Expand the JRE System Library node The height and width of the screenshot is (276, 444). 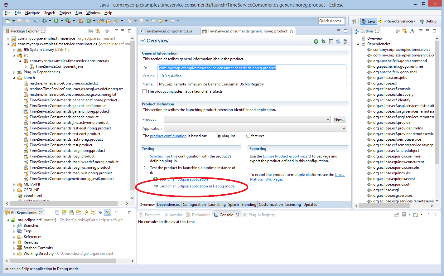click(x=14, y=50)
